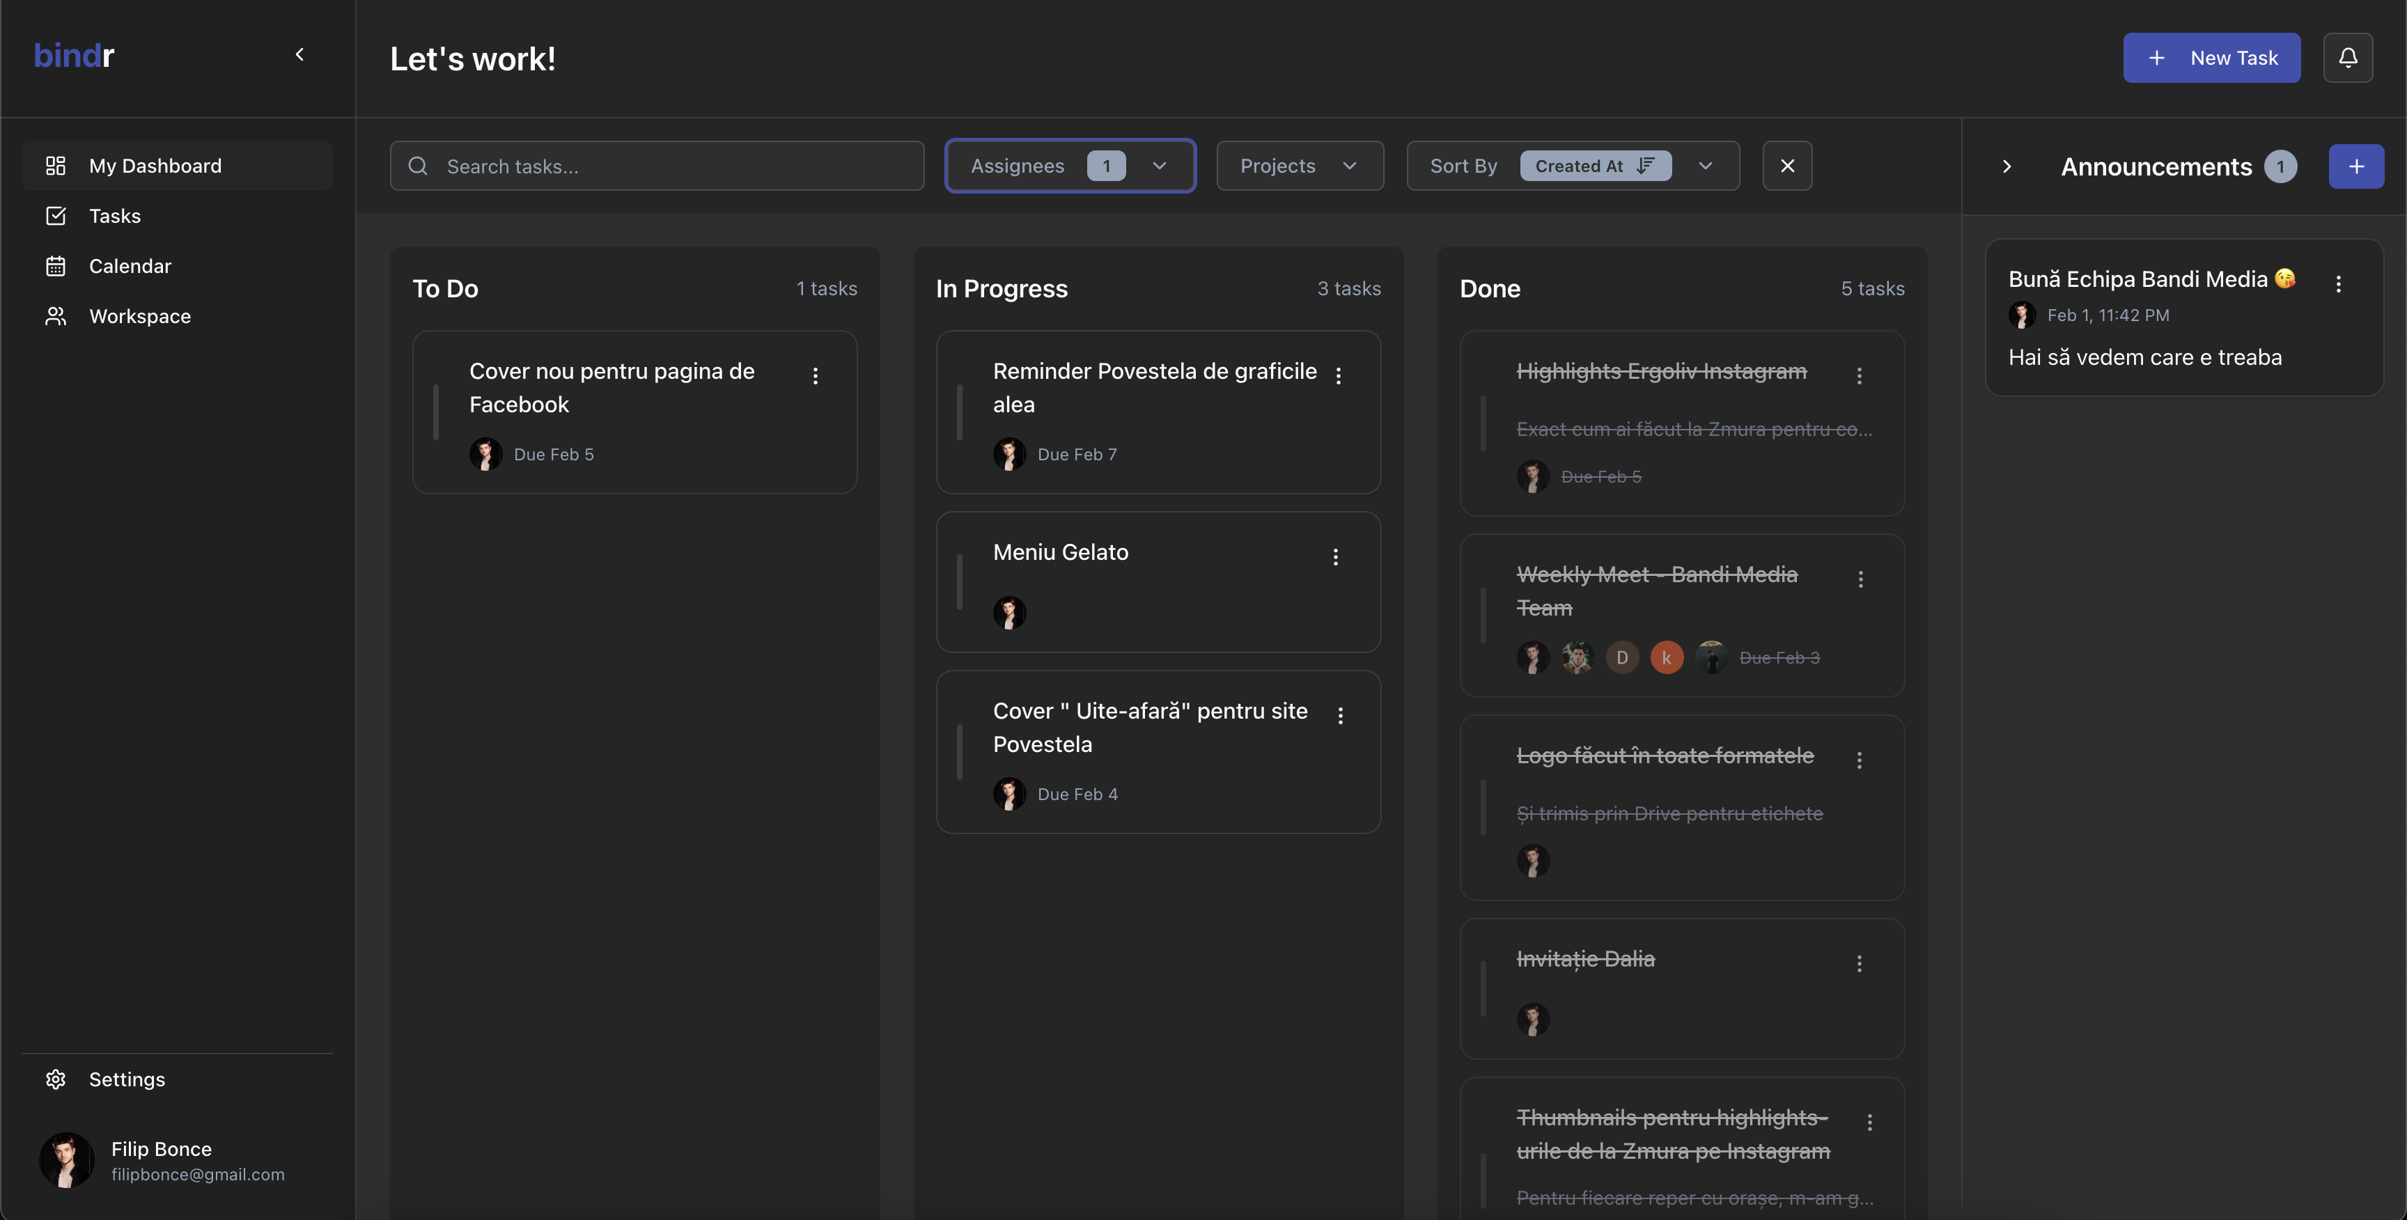
Task: Open options for Invitație Dalia task
Action: (1858, 963)
